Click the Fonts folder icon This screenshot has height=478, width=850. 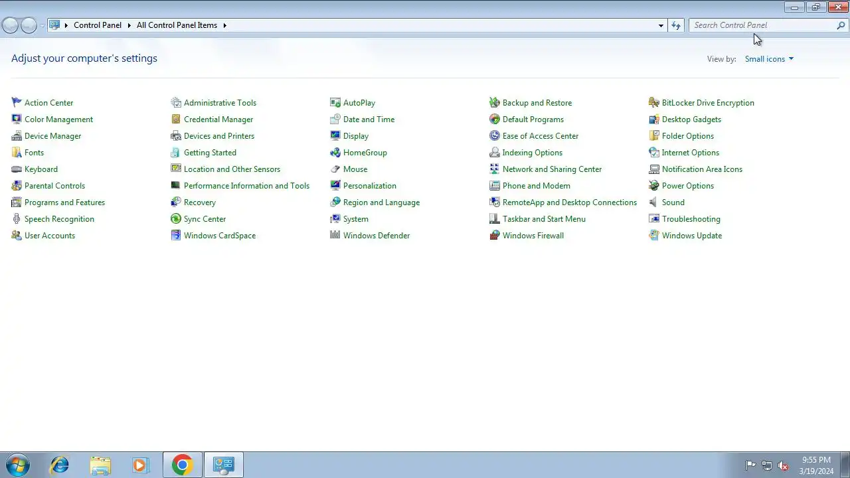coord(17,152)
